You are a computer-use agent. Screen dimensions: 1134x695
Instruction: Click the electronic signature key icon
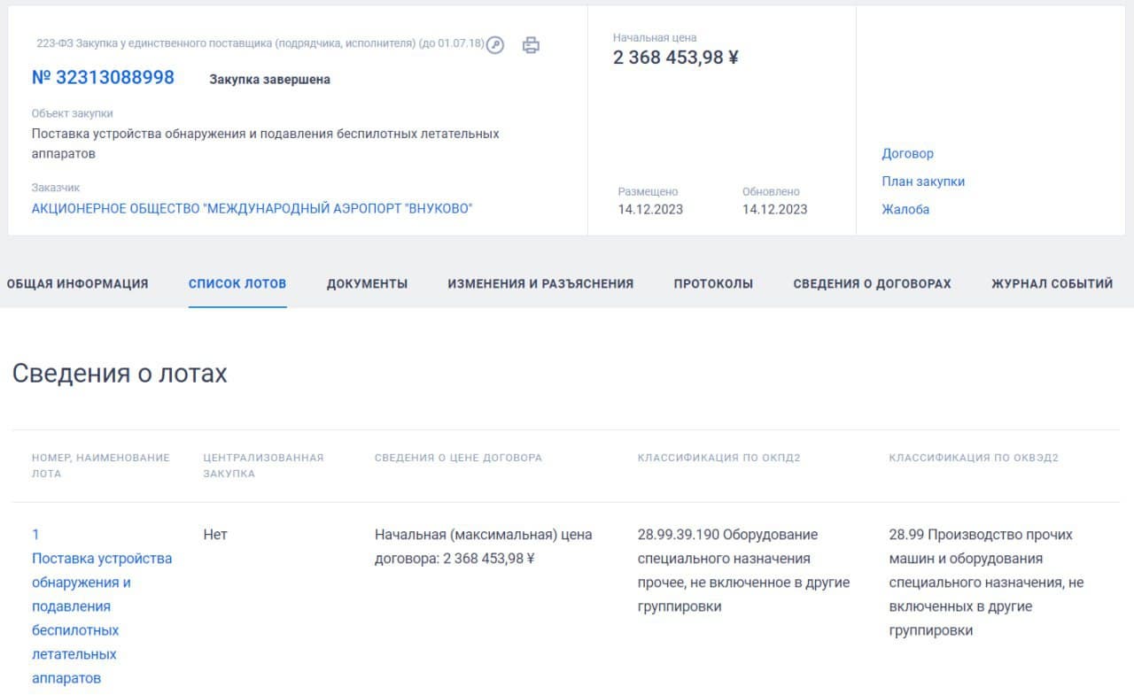coord(495,45)
